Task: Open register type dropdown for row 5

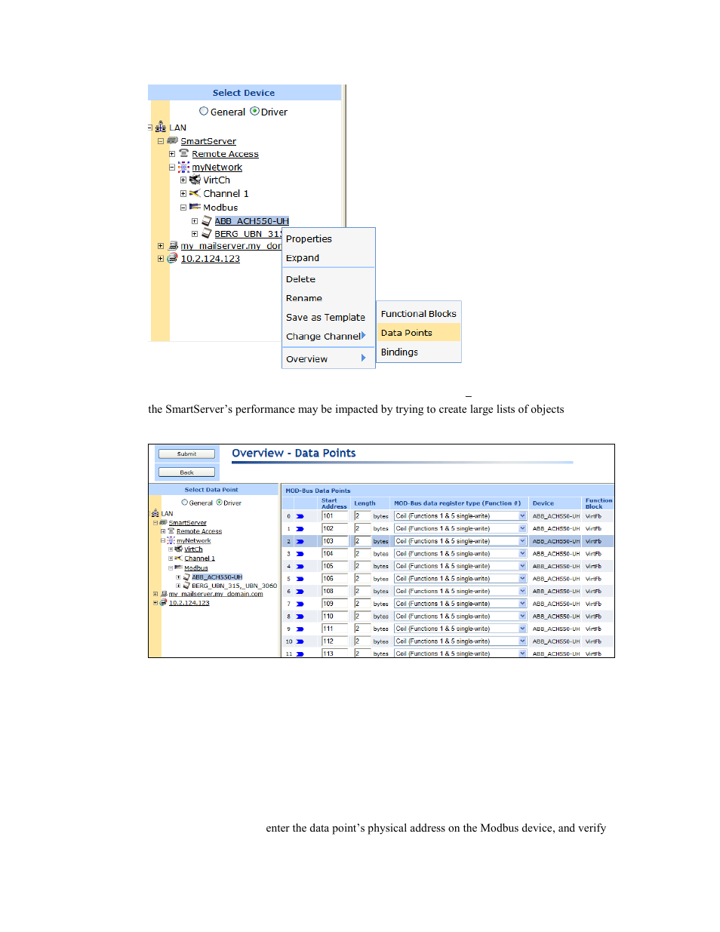Action: tap(522, 579)
